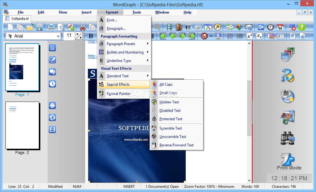Click the calendar date 14 icon
The height and width of the screenshot is (192, 316).
(280, 27)
